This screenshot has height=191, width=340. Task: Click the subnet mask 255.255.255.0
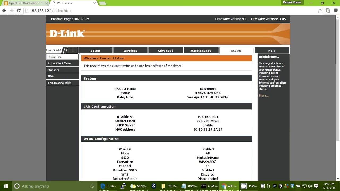point(208,121)
